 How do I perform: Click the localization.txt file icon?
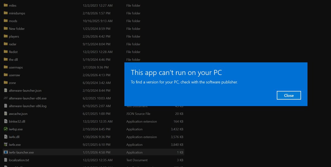pos(6,160)
